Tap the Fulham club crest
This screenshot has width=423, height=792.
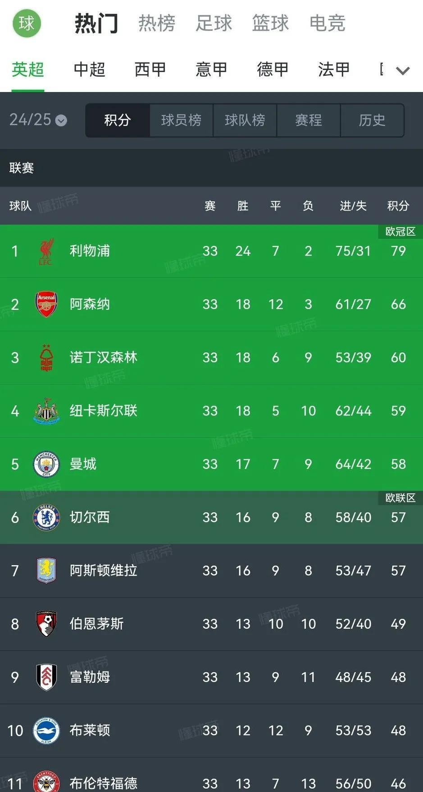coord(46,677)
